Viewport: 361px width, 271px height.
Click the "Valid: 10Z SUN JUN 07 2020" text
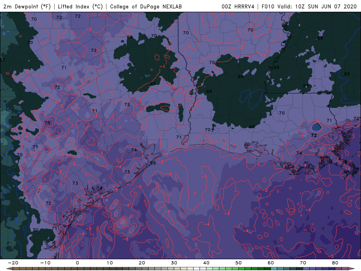(317, 6)
